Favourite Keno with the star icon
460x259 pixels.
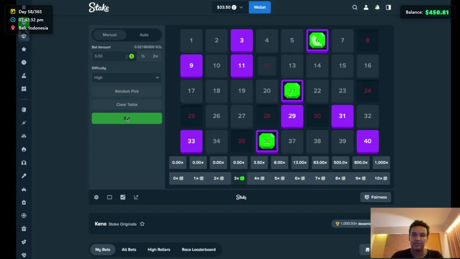[142, 224]
